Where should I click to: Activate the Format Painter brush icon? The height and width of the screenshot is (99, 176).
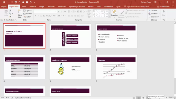coord(10,16)
